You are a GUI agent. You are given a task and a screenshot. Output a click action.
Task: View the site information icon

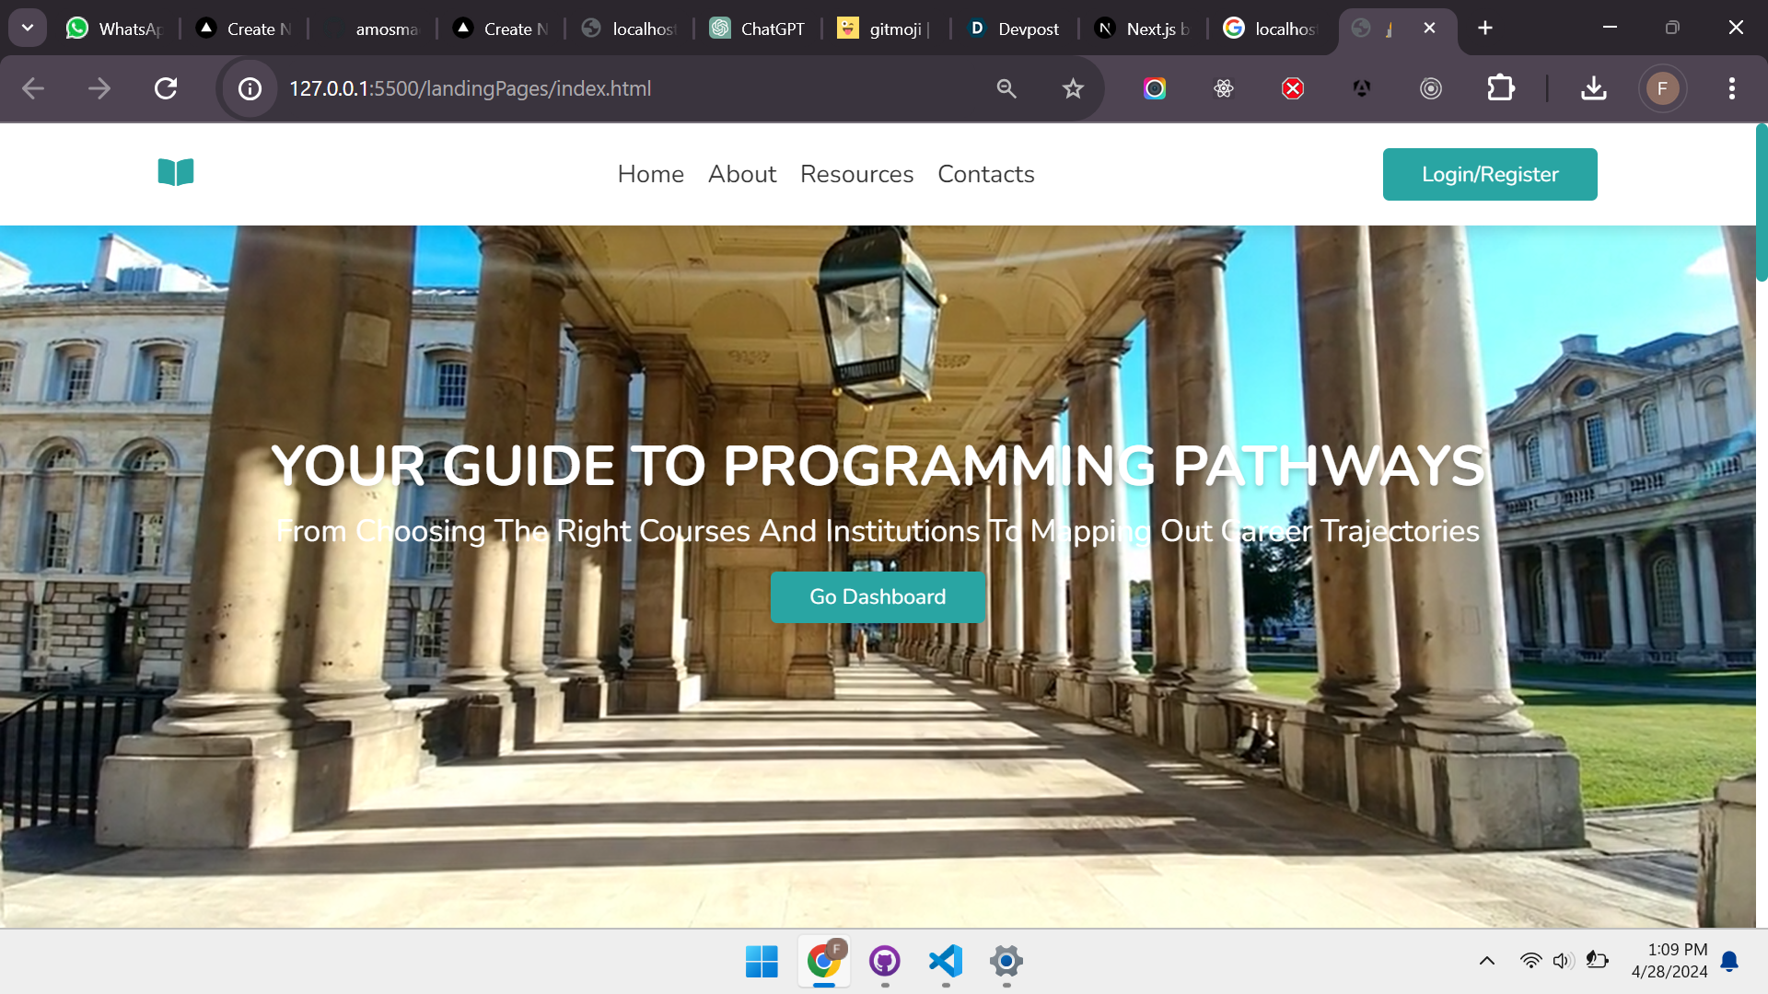click(250, 88)
